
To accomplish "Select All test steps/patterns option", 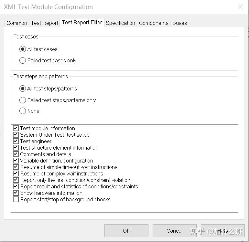I will click(23, 89).
